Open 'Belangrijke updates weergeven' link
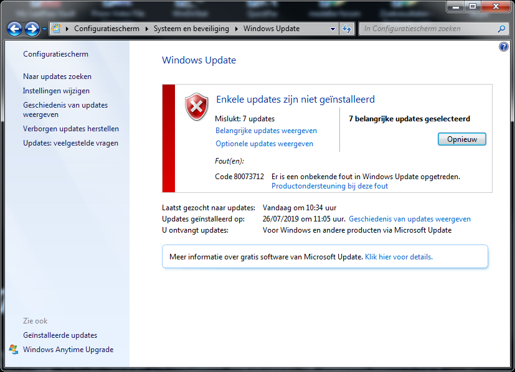515x372 pixels. (x=266, y=131)
